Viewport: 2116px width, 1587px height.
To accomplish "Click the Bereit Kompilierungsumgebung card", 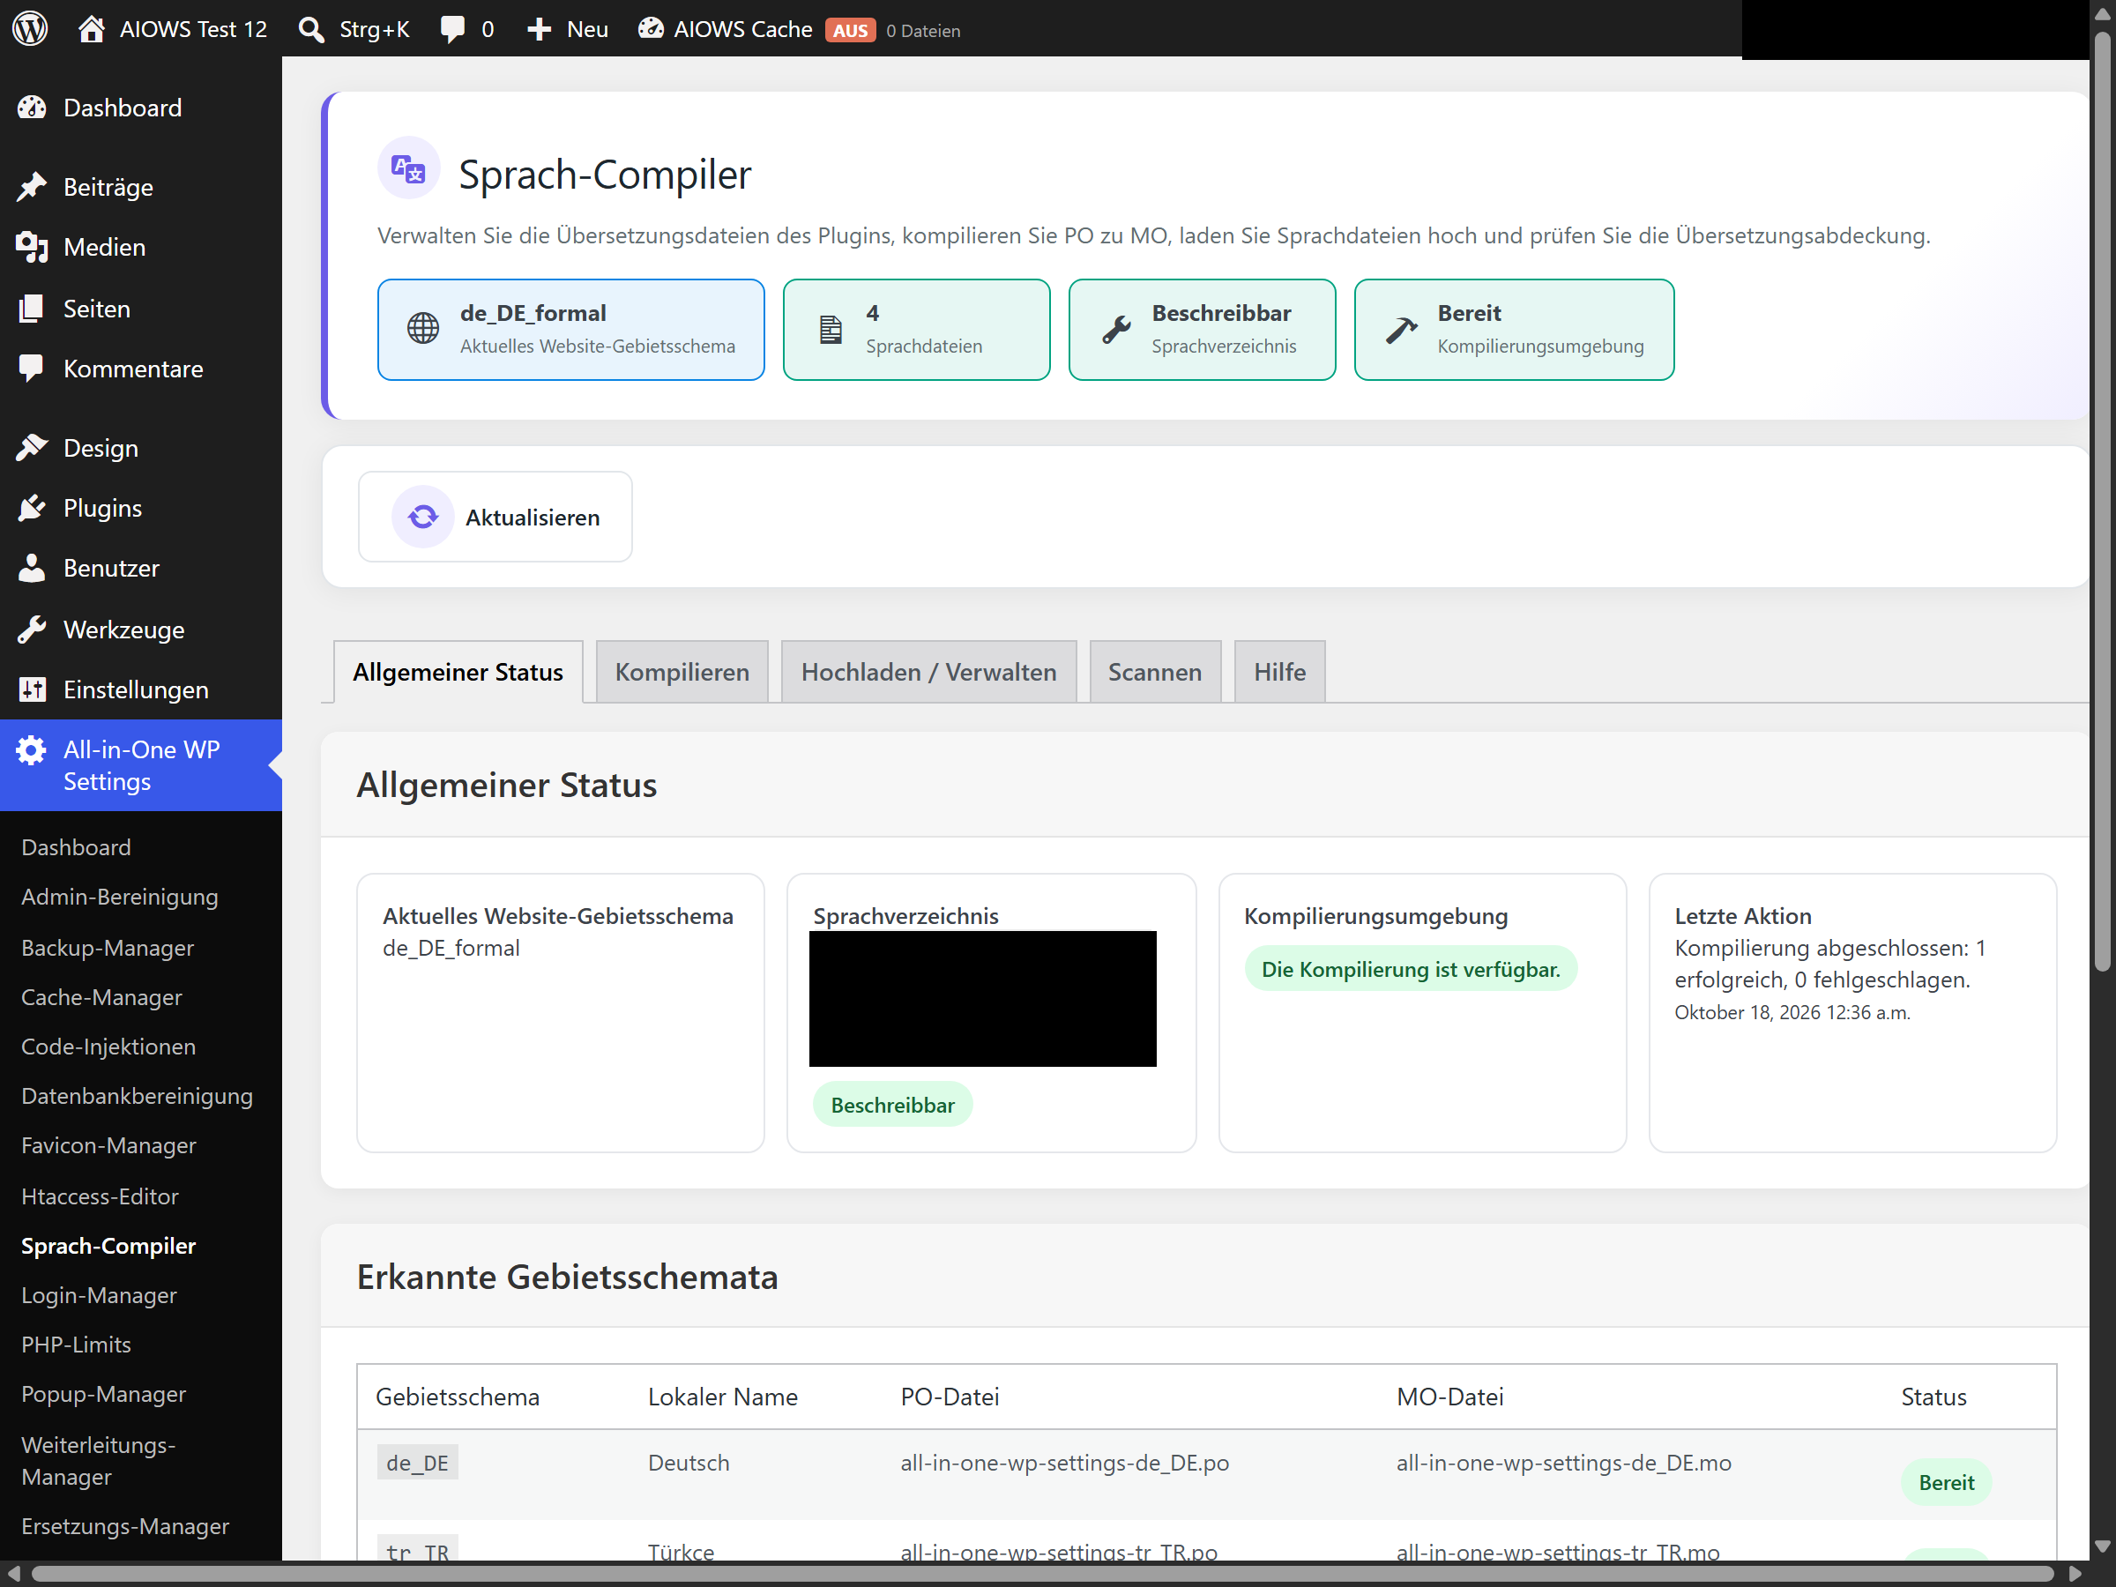I will (1515, 330).
